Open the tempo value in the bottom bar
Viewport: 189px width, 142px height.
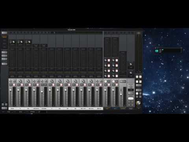click(9, 112)
